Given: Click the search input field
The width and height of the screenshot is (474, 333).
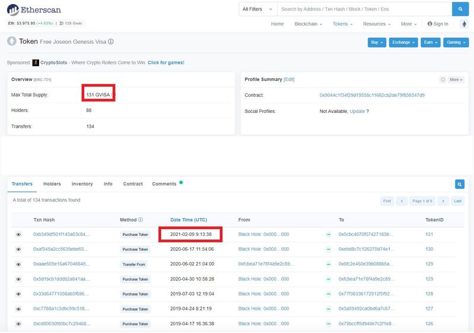Looking at the screenshot, I should (x=364, y=9).
